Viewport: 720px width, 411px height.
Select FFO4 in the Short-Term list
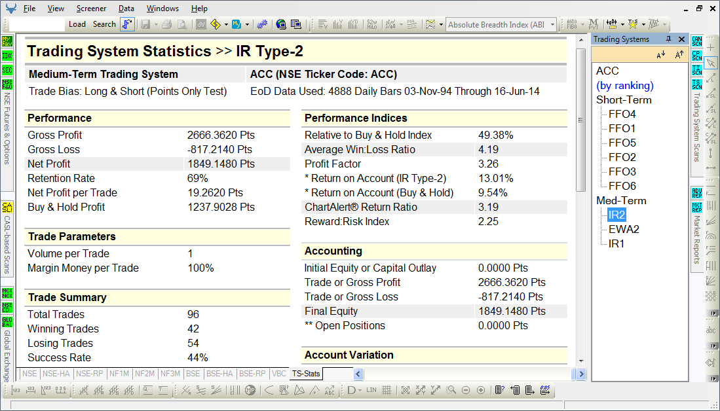pyautogui.click(x=622, y=115)
